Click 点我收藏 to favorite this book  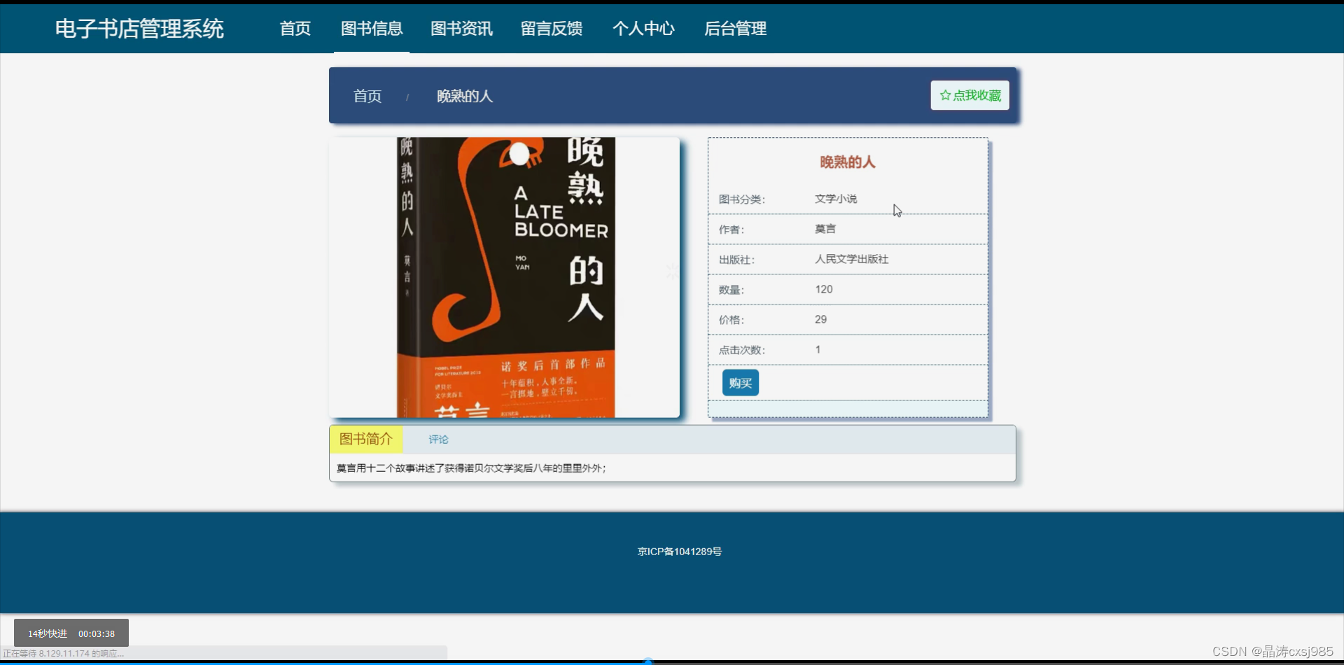pyautogui.click(x=969, y=95)
